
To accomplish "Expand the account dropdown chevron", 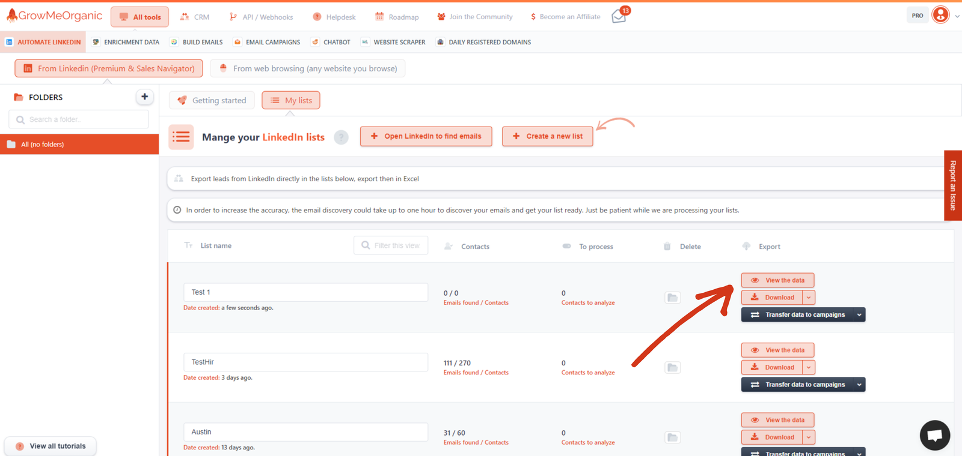I will coord(957,16).
